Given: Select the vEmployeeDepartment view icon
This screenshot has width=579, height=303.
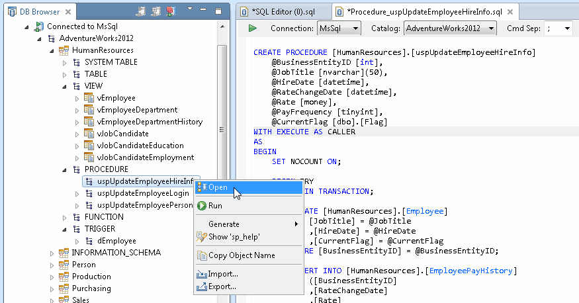Looking at the screenshot, I should pyautogui.click(x=89, y=110).
